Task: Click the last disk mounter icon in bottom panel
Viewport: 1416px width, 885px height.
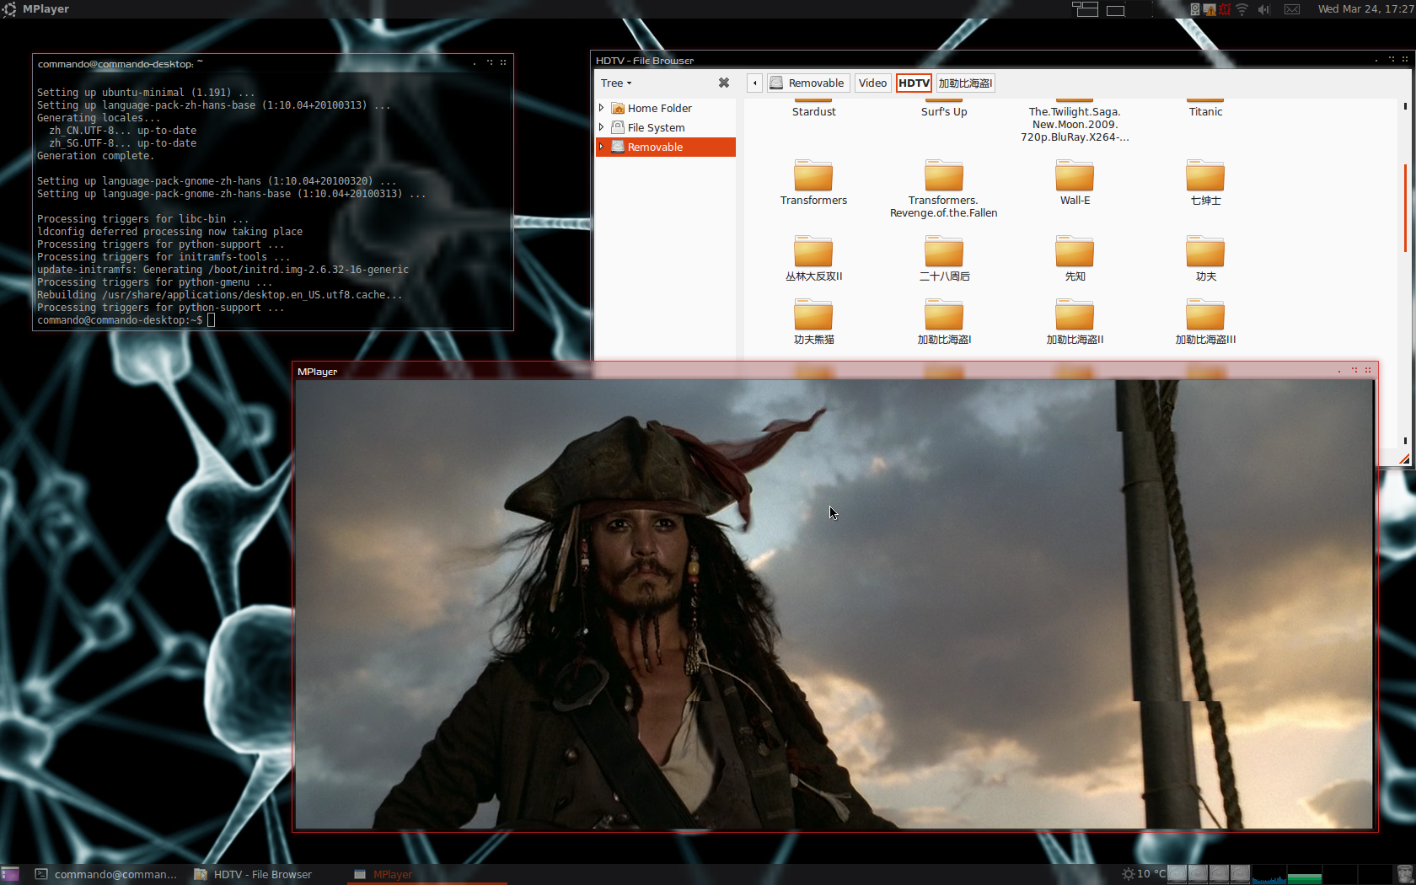Action: (1240, 874)
